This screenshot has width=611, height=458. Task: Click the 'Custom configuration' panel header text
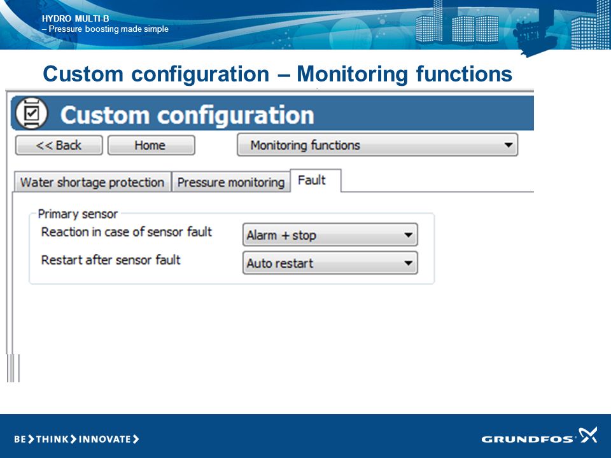[x=187, y=115]
